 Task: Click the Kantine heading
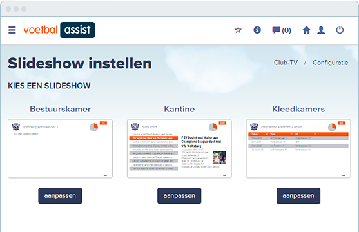pos(179,109)
